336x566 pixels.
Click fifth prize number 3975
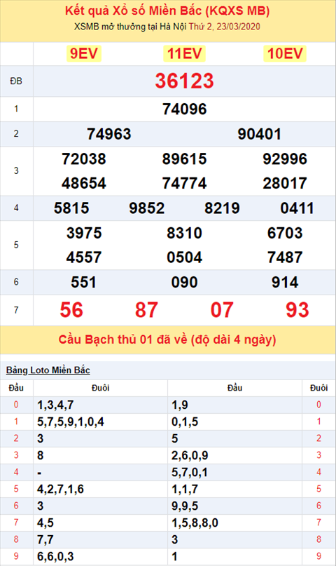click(84, 233)
